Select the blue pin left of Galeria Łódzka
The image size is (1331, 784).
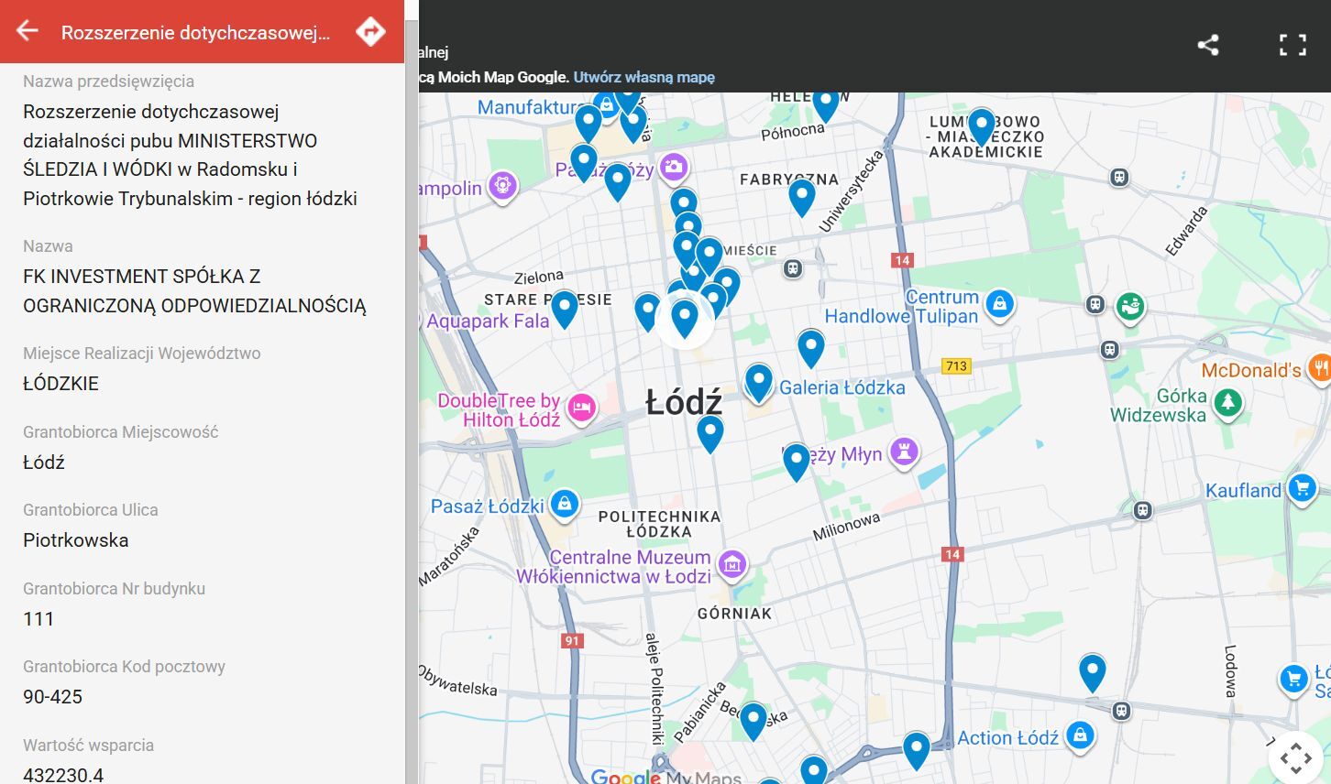[758, 381]
